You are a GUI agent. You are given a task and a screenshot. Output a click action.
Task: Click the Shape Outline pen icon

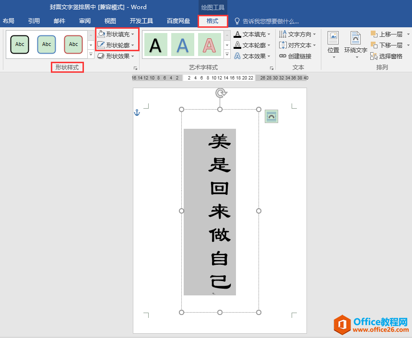pos(101,45)
